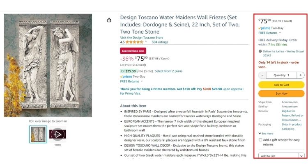
Task: Click the Add to Cart button
Action: [x=281, y=84]
